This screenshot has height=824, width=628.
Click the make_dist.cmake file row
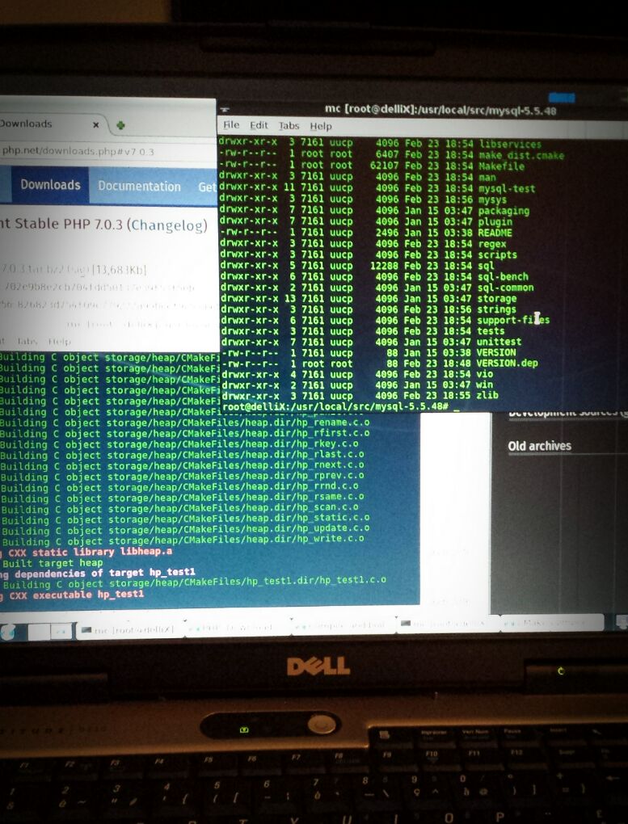point(391,155)
